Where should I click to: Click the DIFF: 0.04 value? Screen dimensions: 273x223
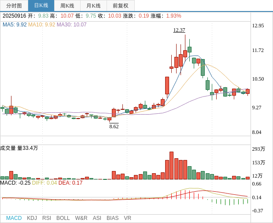44,183
